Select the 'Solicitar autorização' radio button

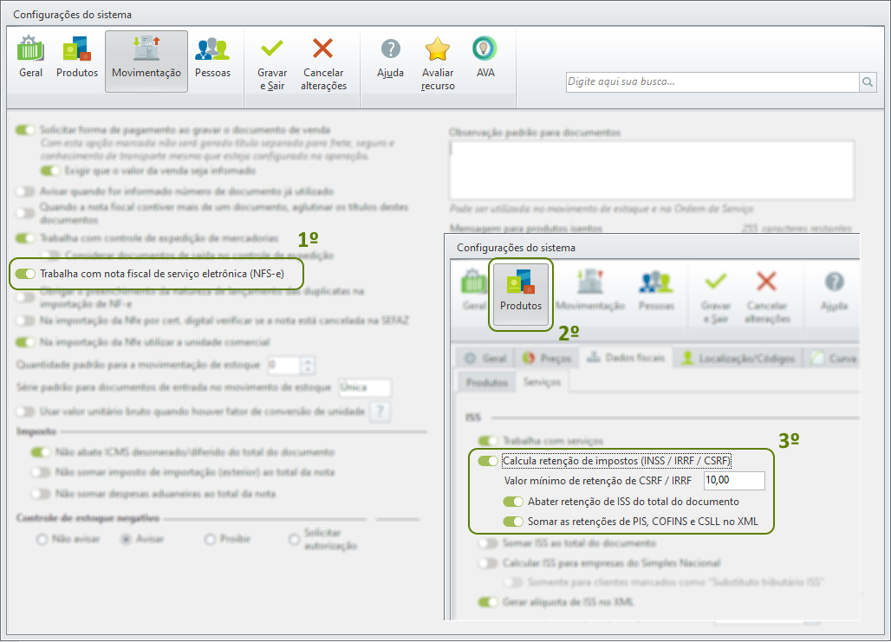pos(294,539)
